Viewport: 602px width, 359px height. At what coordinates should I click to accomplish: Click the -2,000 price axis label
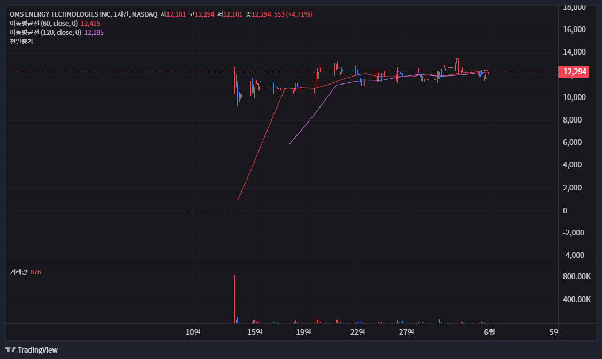click(x=574, y=233)
